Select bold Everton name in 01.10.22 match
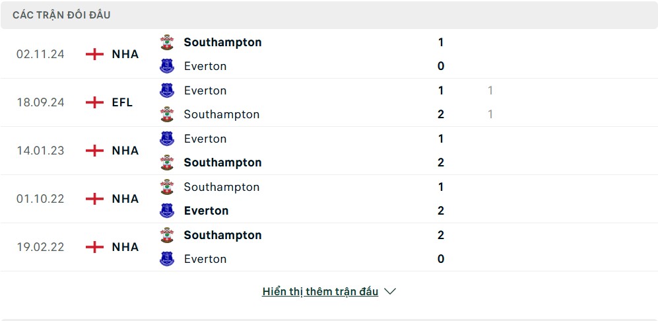 click(x=206, y=211)
